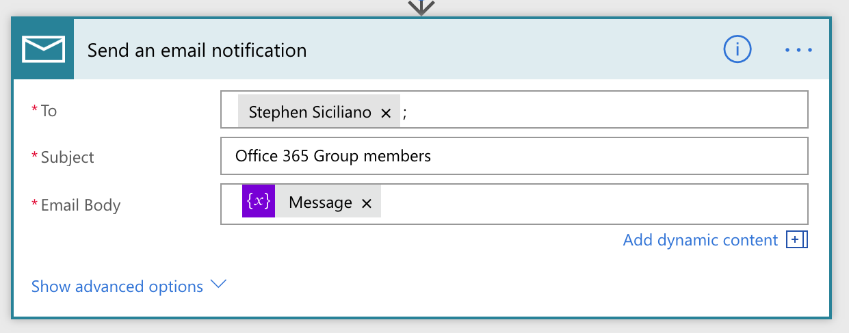Image resolution: width=849 pixels, height=333 pixels.
Task: Remove the Message token from Email Body
Action: [x=366, y=203]
